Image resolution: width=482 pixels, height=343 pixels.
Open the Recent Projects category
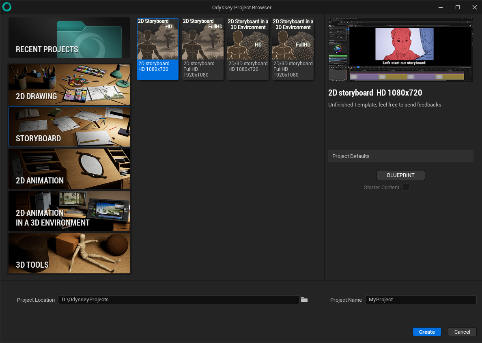(x=69, y=38)
